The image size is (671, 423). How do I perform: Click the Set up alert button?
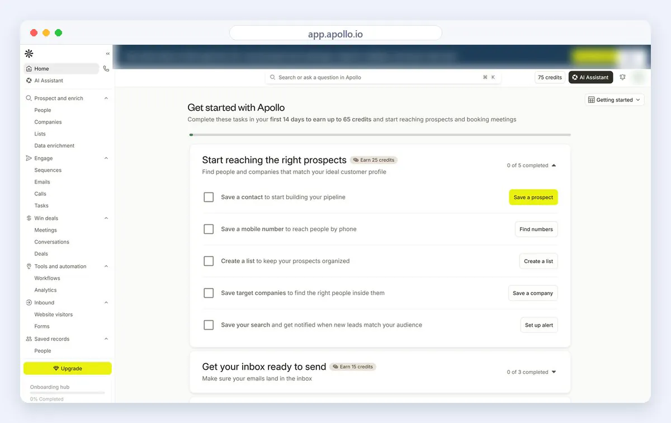[x=539, y=325]
